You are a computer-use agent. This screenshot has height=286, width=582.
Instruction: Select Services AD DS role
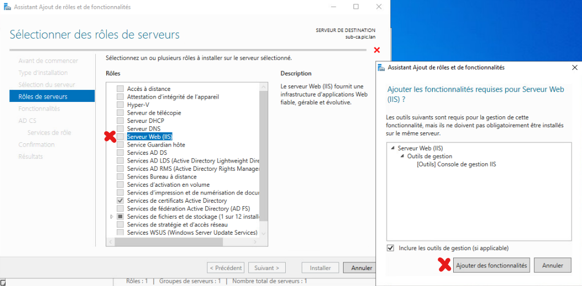pos(146,153)
